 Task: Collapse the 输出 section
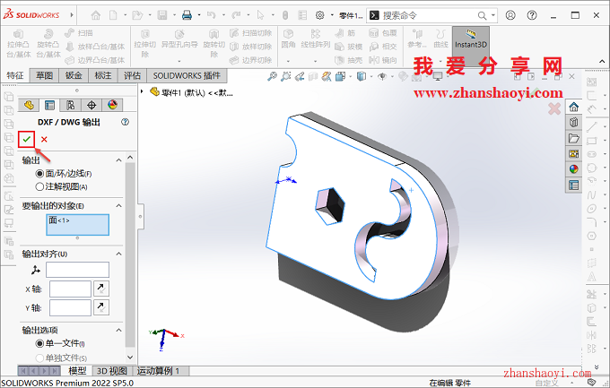[x=118, y=160]
